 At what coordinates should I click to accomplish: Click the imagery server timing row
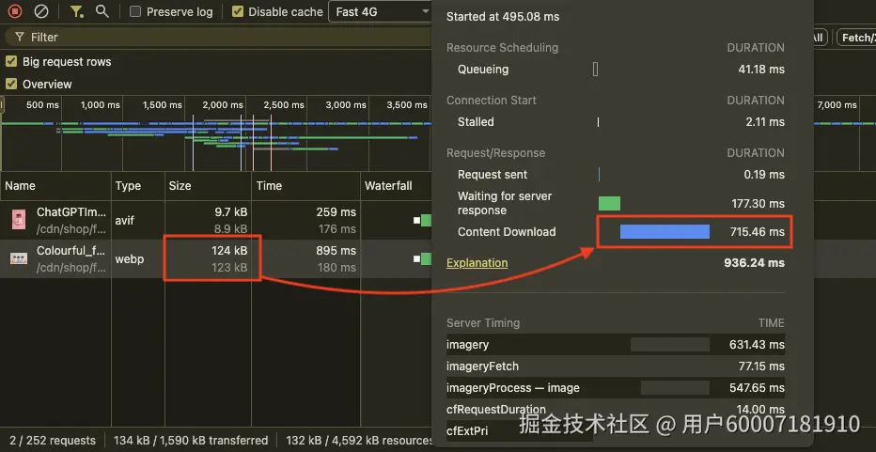616,345
